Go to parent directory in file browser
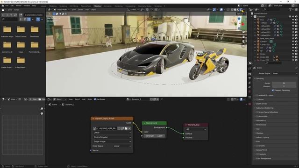 [11, 15]
